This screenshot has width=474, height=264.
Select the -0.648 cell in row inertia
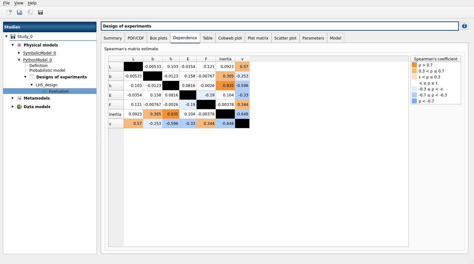(x=242, y=114)
